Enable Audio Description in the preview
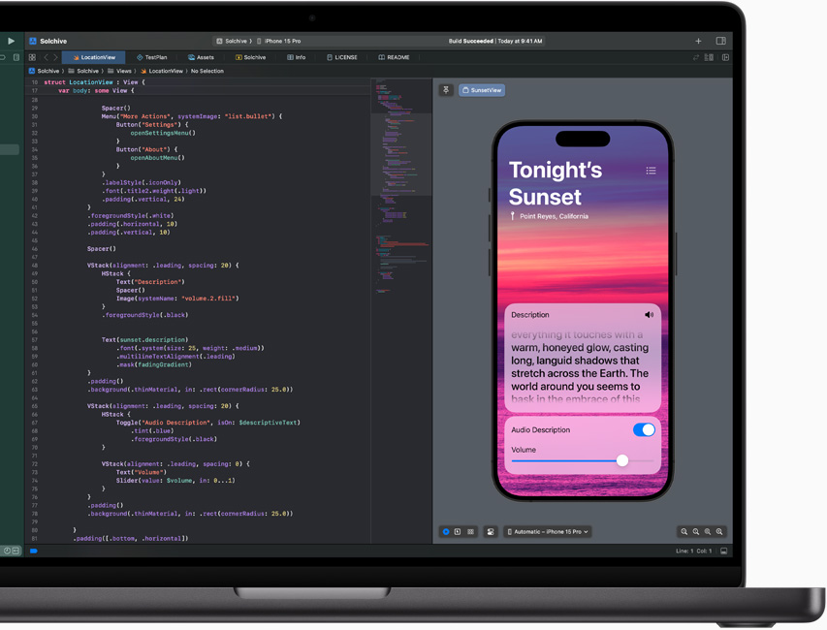Viewport: 827px width, 630px height. [643, 429]
